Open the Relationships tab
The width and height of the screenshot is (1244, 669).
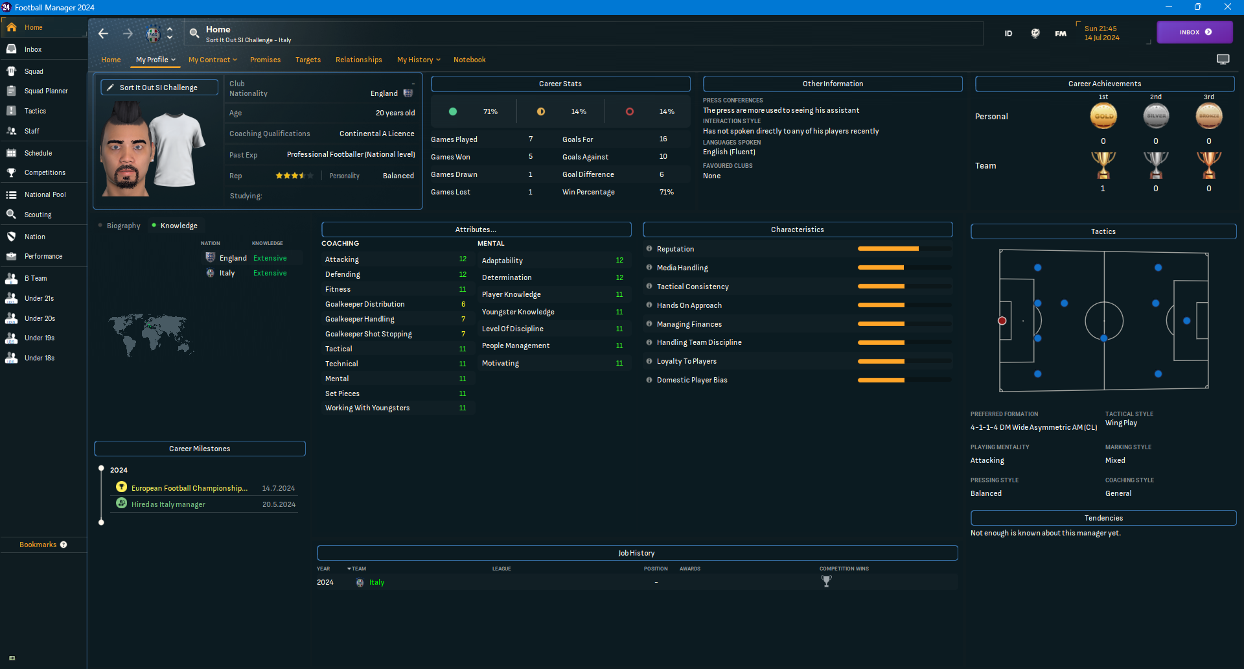[358, 60]
